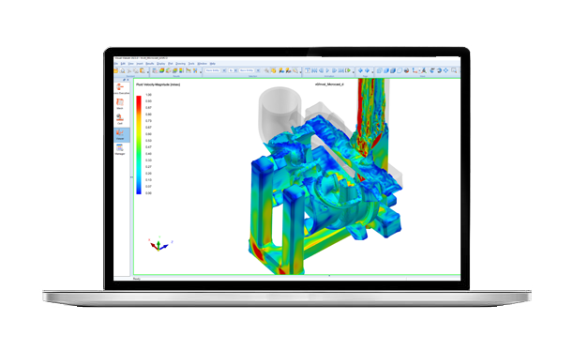Click the paste clipboard icon
This screenshot has height=351, width=574.
click(143, 70)
